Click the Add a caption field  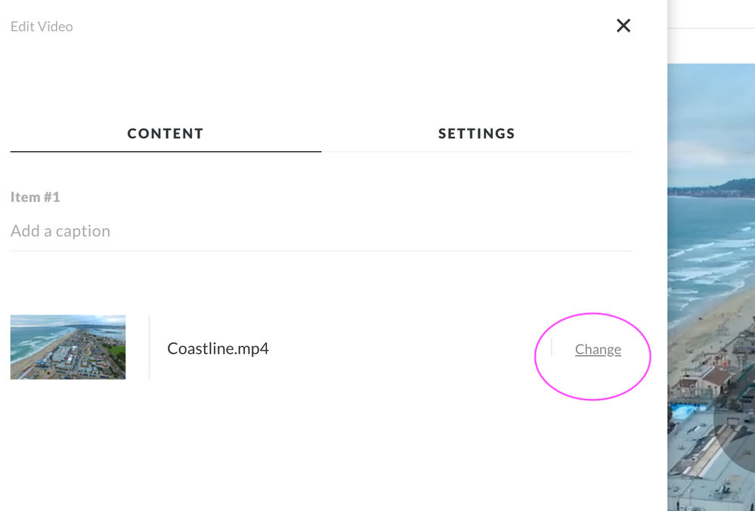click(321, 231)
